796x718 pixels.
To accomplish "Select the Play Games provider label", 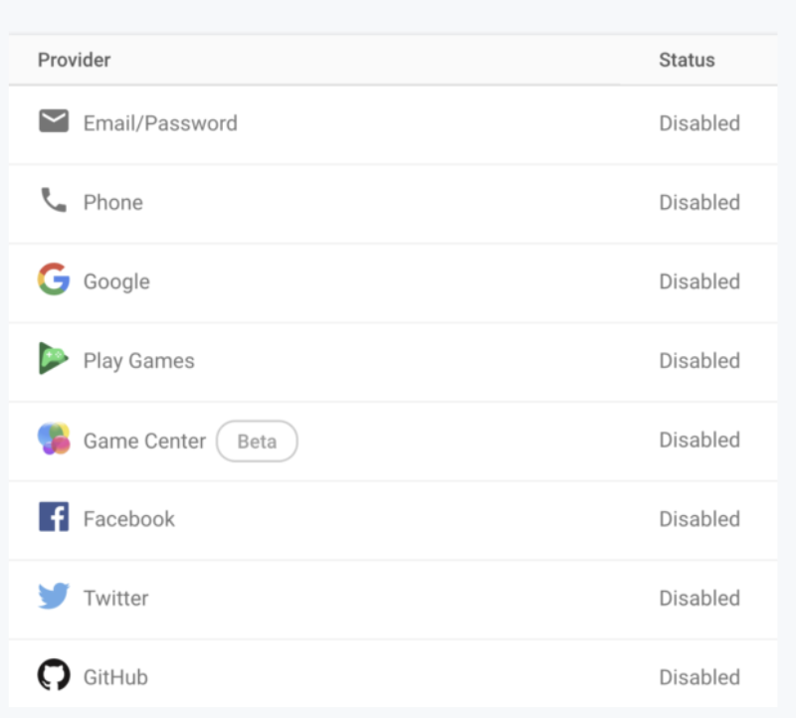I will tap(139, 361).
